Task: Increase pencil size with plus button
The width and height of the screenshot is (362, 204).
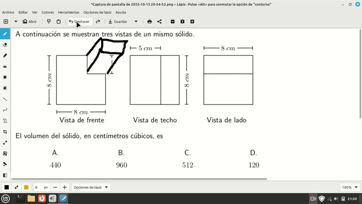Action: [x=65, y=187]
